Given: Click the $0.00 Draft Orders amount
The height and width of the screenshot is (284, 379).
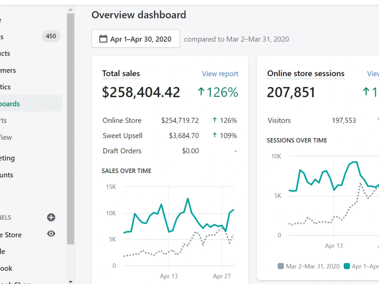Looking at the screenshot, I should (x=191, y=151).
